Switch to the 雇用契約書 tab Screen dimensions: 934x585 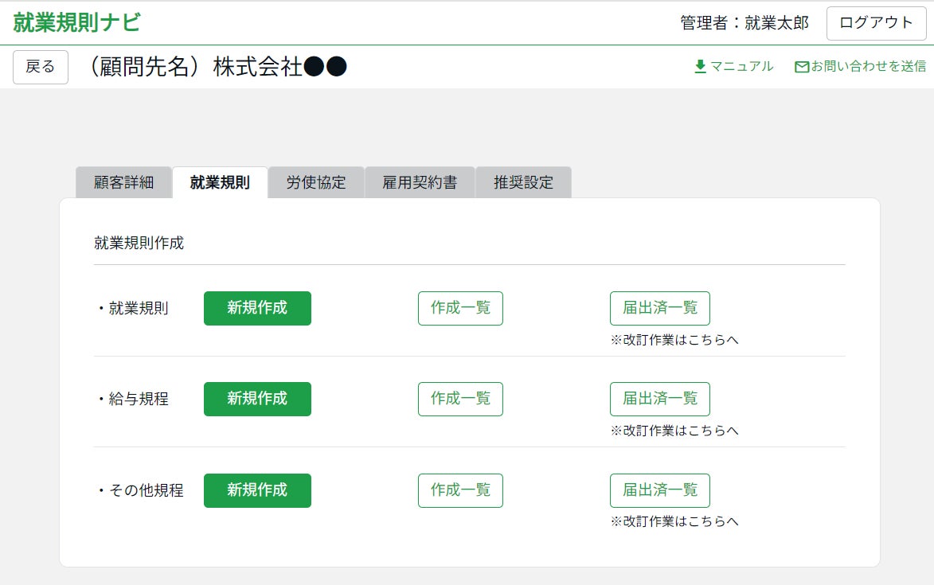[x=420, y=183]
